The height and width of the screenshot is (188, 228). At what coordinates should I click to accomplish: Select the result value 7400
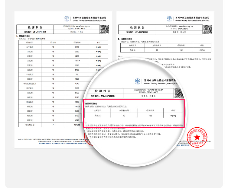click(77, 111)
